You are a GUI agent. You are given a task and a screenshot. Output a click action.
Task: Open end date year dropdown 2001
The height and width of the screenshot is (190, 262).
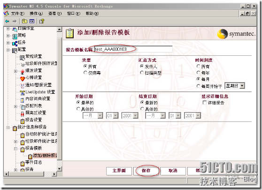(x=198, y=115)
